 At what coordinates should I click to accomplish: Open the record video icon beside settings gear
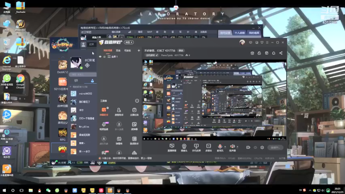(248, 147)
